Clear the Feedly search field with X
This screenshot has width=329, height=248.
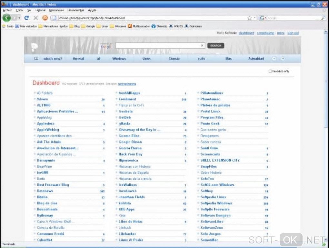[202, 45]
